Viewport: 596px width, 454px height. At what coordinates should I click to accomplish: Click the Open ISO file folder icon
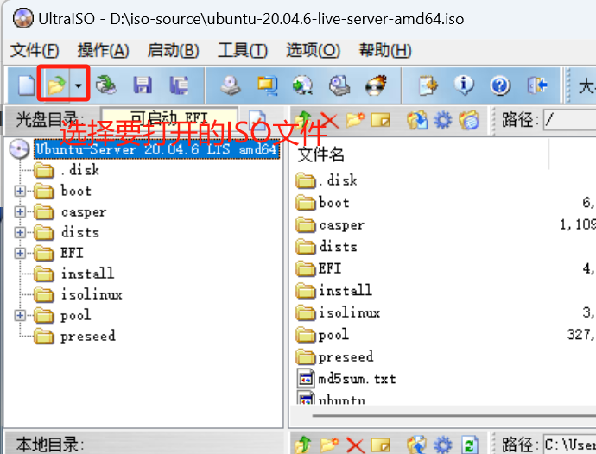57,85
